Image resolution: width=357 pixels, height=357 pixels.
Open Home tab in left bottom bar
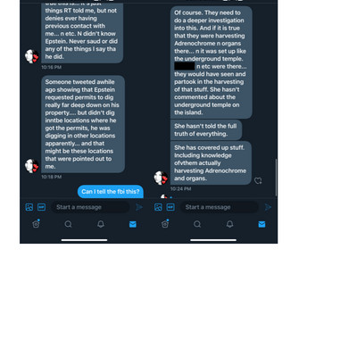coord(36,224)
